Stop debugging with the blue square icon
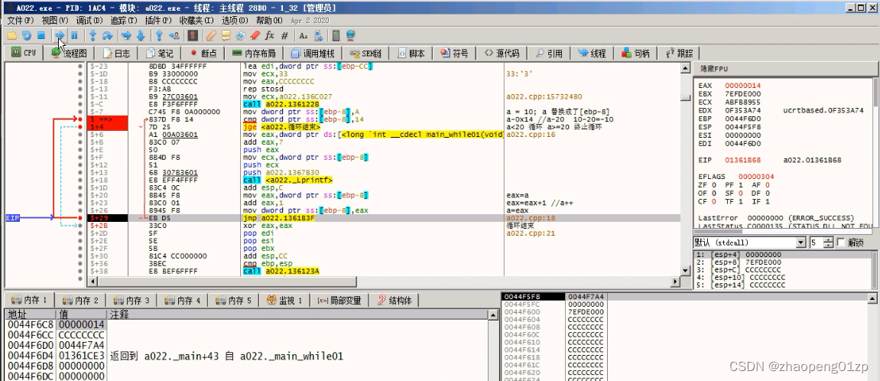The height and width of the screenshot is (381, 880). pyautogui.click(x=41, y=35)
